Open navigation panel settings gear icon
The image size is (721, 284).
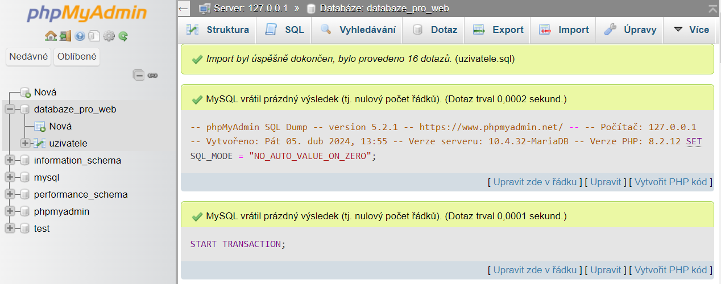(x=109, y=36)
